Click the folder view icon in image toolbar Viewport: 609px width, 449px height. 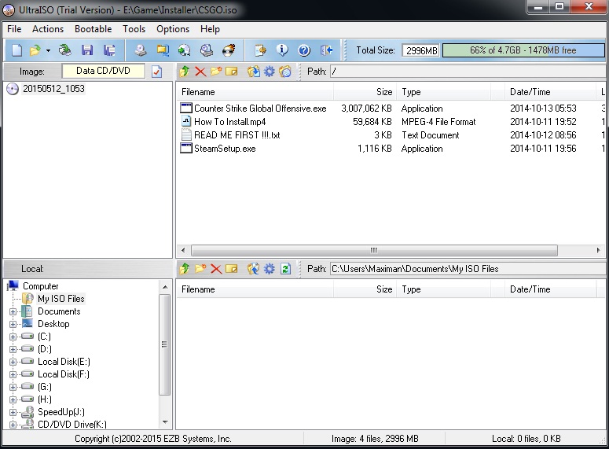[285, 72]
